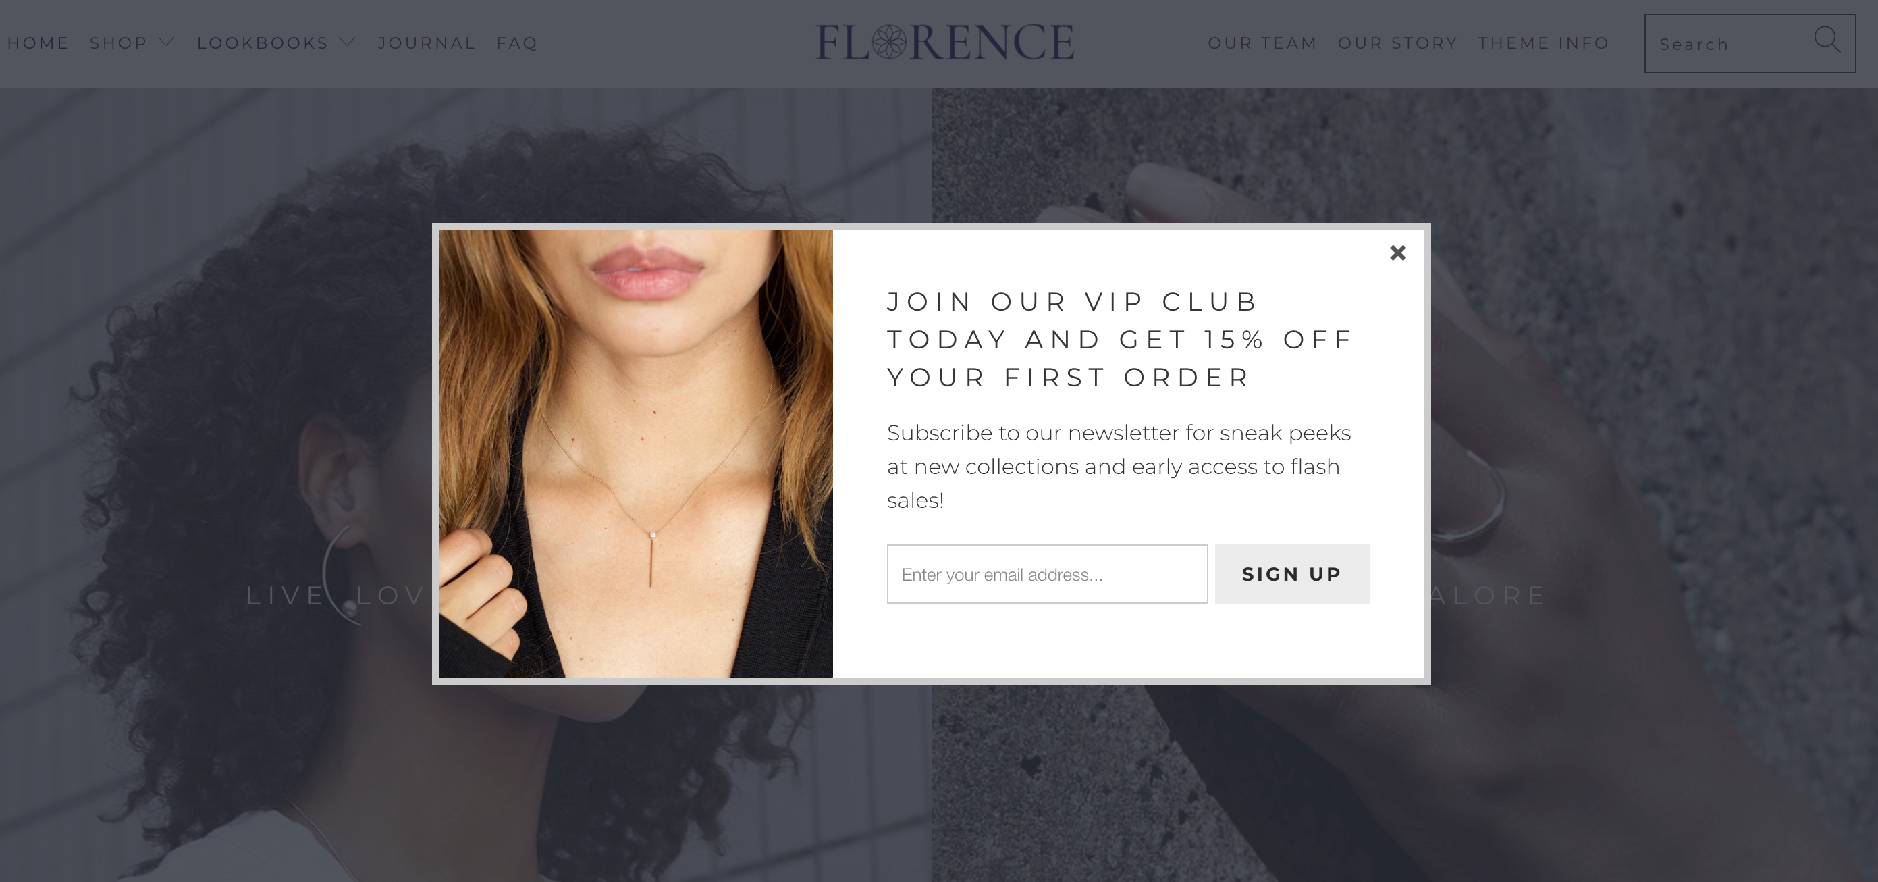
Task: Open the Shop menu label
Action: coord(118,43)
